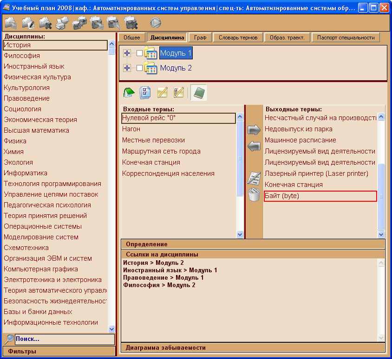Select История in disciplines list
Screen dimensions: 392x359
[55, 45]
